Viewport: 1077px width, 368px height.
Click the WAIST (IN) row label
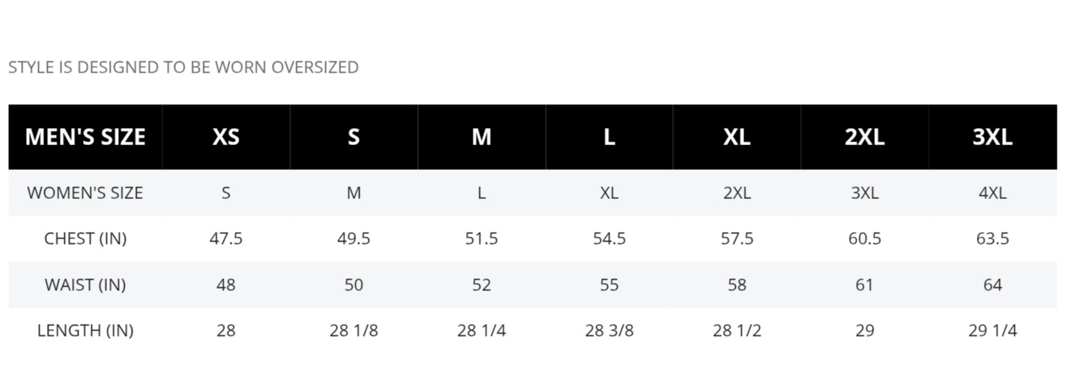pyautogui.click(x=85, y=285)
